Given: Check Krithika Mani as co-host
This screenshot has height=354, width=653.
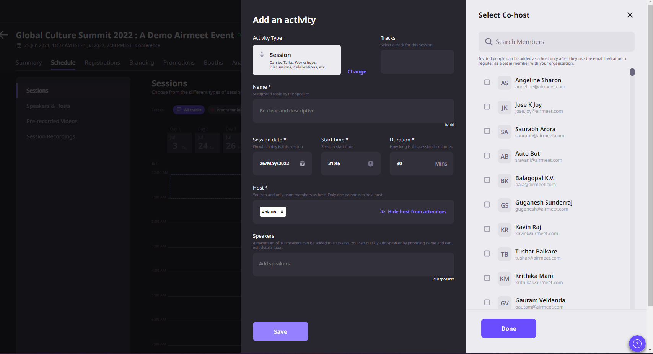Looking at the screenshot, I should pos(487,278).
